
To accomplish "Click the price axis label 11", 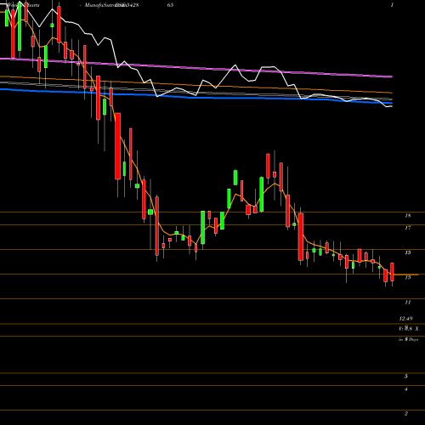I will click(408, 303).
